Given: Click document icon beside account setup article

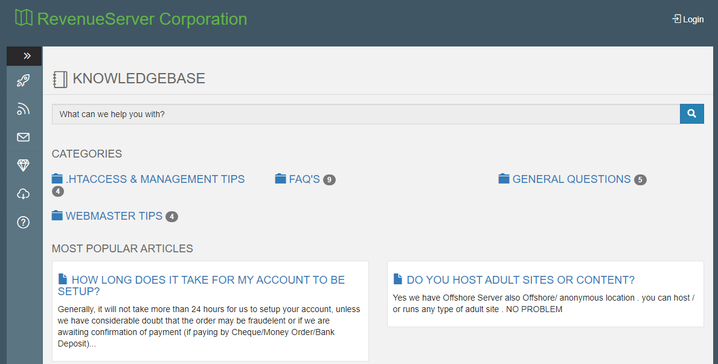Looking at the screenshot, I should [63, 279].
